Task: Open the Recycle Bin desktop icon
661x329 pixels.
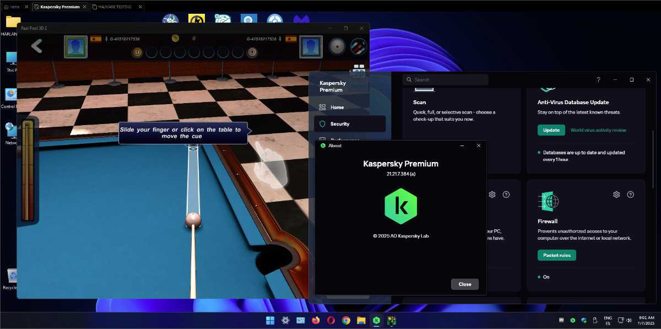Action: pos(11,278)
